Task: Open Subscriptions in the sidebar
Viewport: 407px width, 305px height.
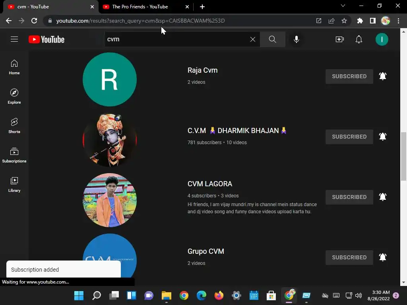Action: [14, 155]
